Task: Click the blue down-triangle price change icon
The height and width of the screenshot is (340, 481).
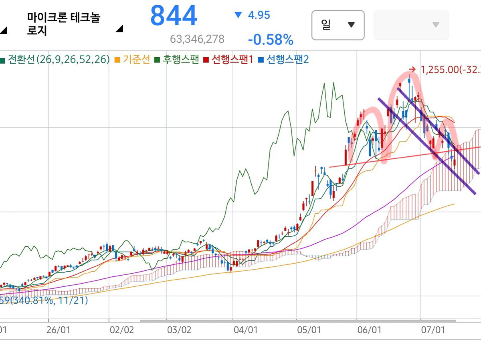Action: [238, 15]
